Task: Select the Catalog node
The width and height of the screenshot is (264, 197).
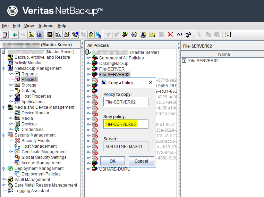Action: pyautogui.click(x=29, y=91)
